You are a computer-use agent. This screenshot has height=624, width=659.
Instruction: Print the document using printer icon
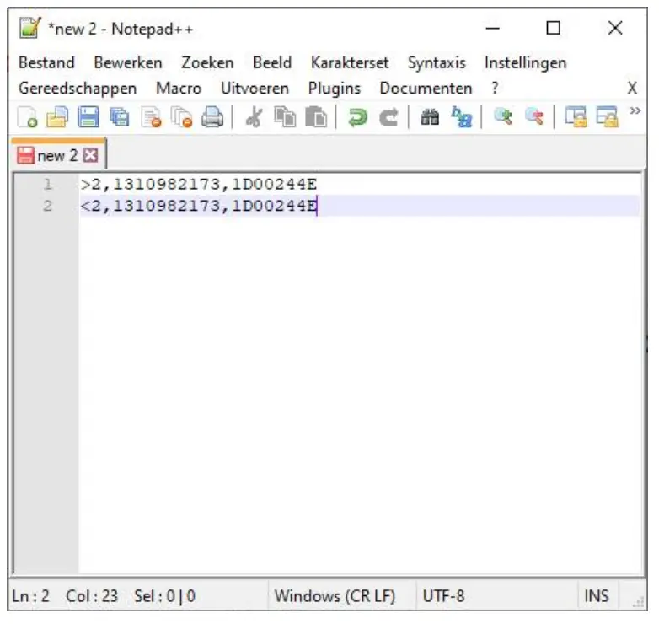(212, 117)
